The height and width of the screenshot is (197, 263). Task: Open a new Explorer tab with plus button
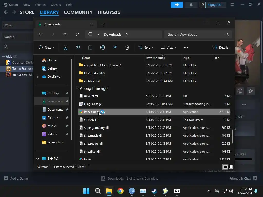[x=103, y=24]
